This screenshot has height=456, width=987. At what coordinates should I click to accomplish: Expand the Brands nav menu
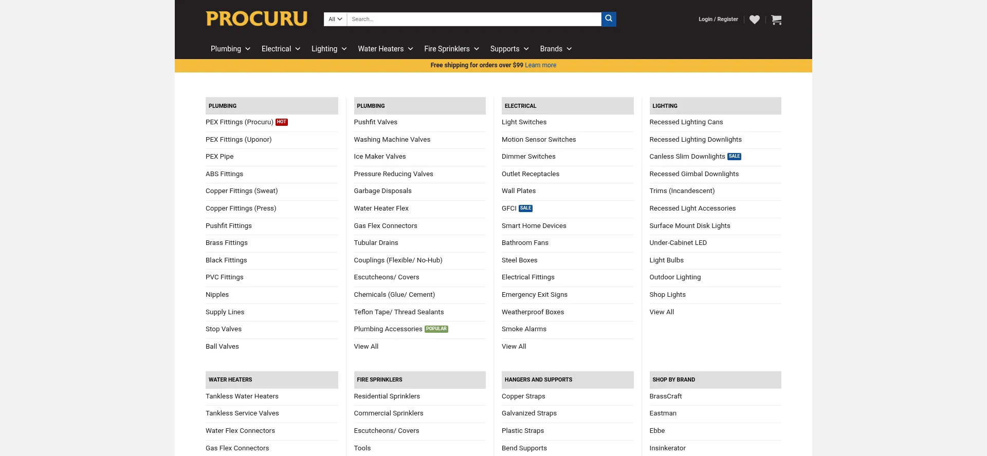coord(556,49)
